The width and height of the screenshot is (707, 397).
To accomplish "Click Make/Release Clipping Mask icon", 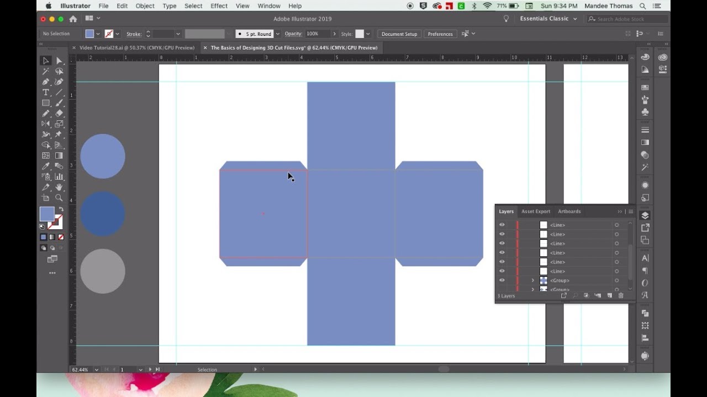I will (x=586, y=296).
